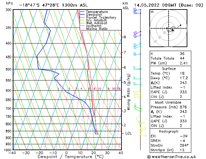Click the 700 hPa pressure label
Viewport: 206px width, 159px height.
tap(9, 109)
